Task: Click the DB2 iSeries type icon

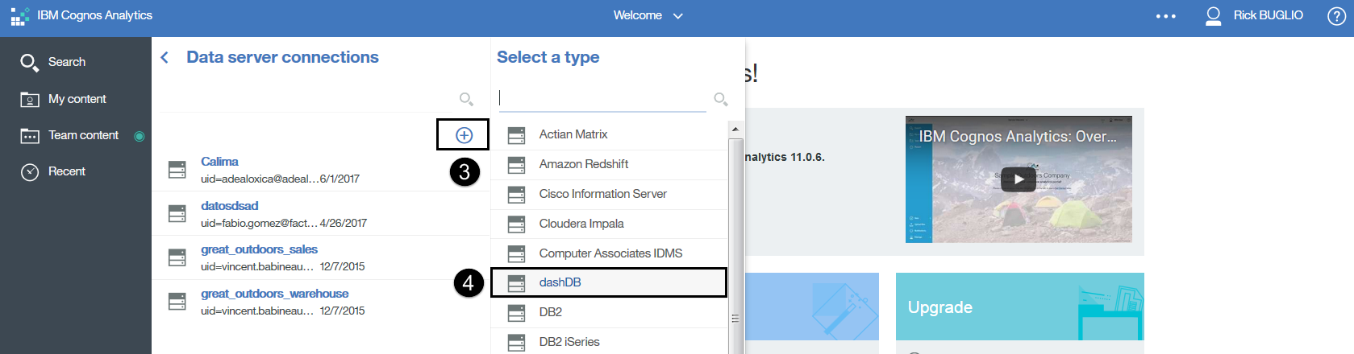Action: pyautogui.click(x=516, y=343)
